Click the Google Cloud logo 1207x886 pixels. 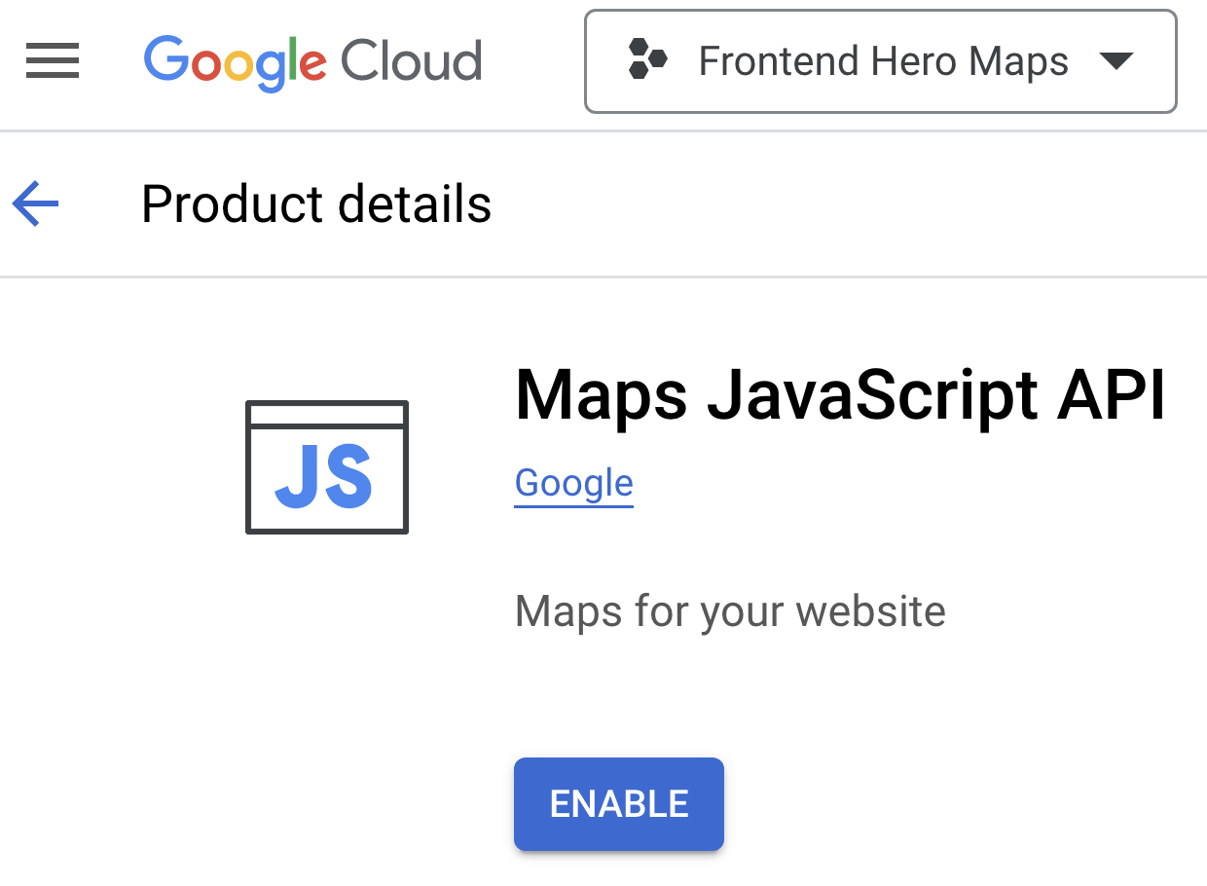tap(311, 61)
